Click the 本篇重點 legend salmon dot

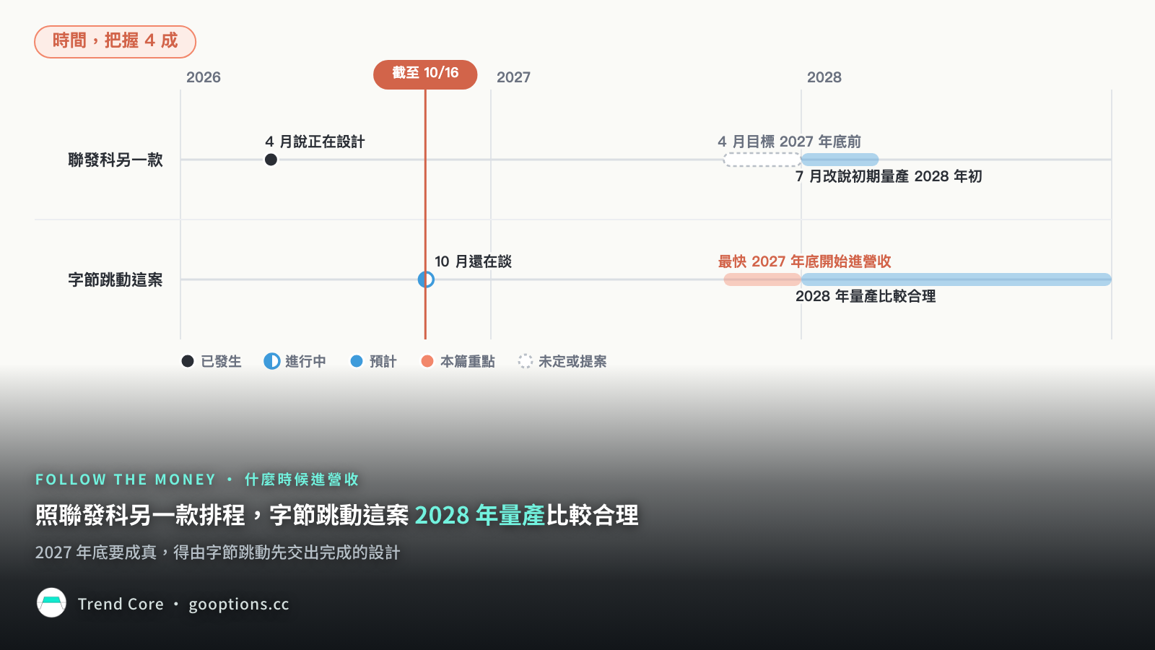pos(427,361)
